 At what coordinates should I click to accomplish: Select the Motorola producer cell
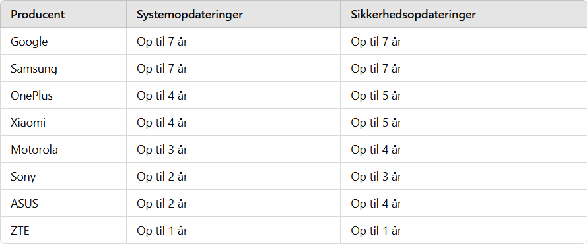click(x=63, y=150)
